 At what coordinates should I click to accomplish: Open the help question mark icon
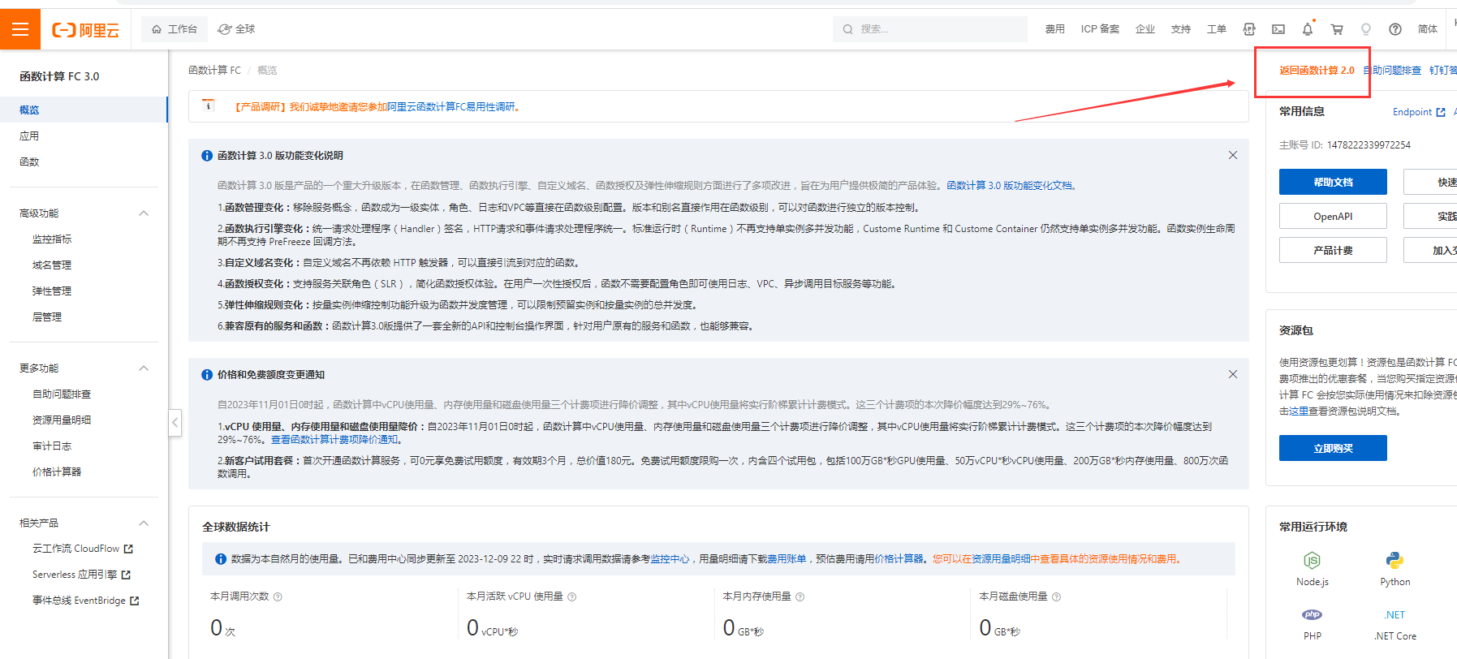click(x=1395, y=29)
